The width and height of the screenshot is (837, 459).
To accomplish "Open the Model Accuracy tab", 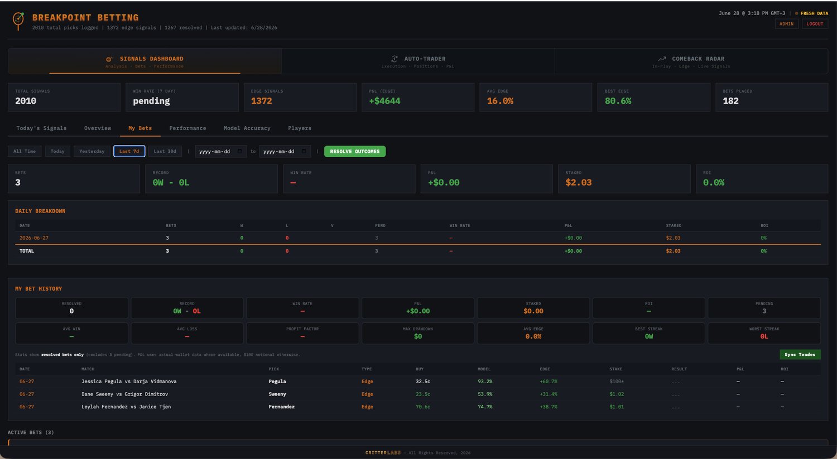I will pyautogui.click(x=247, y=128).
